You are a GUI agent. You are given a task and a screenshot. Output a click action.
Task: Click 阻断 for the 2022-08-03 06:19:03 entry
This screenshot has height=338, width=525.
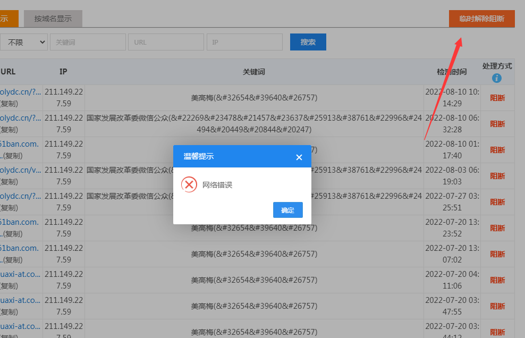point(497,176)
